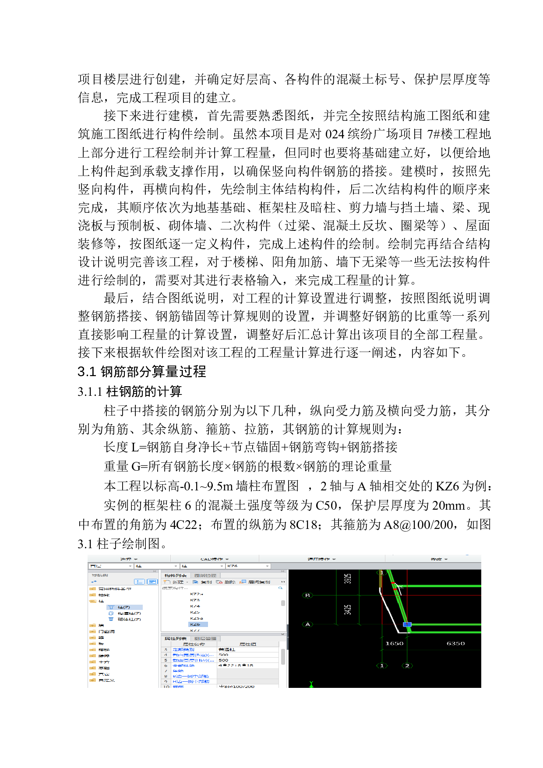This screenshot has width=543, height=768.
Task: Select 砌体柱(Z) in the navigation tree
Action: [x=129, y=619]
